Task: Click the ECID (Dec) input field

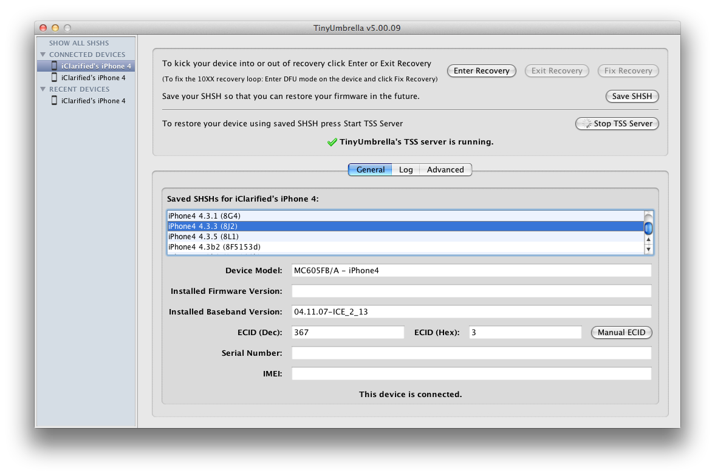Action: 347,333
